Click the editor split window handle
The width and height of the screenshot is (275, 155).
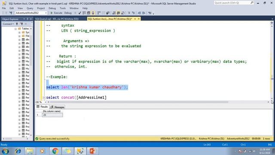[x=272, y=23]
